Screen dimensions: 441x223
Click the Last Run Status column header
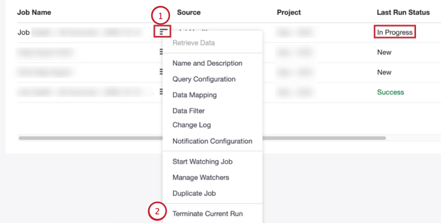pyautogui.click(x=403, y=12)
